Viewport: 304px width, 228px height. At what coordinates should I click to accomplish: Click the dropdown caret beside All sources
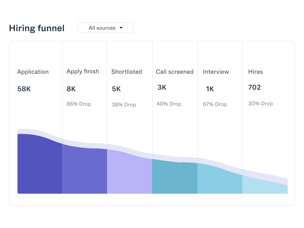point(121,28)
